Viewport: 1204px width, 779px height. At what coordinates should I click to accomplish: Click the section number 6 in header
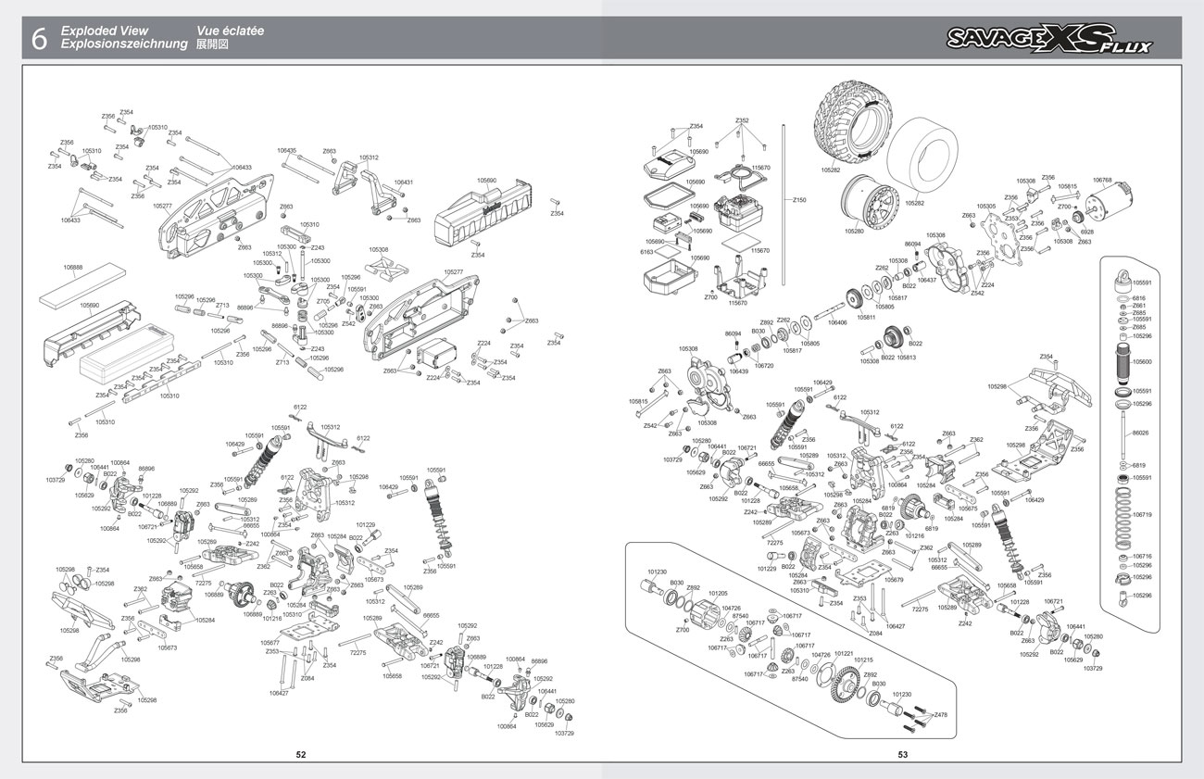[39, 38]
